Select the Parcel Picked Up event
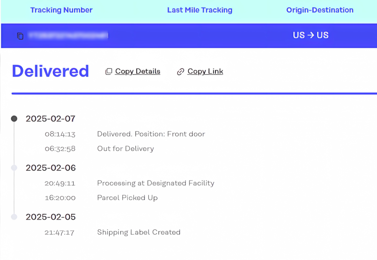The width and height of the screenshot is (377, 260). [127, 198]
